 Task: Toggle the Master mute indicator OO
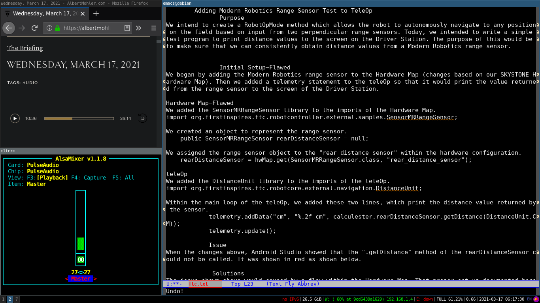tap(81, 260)
